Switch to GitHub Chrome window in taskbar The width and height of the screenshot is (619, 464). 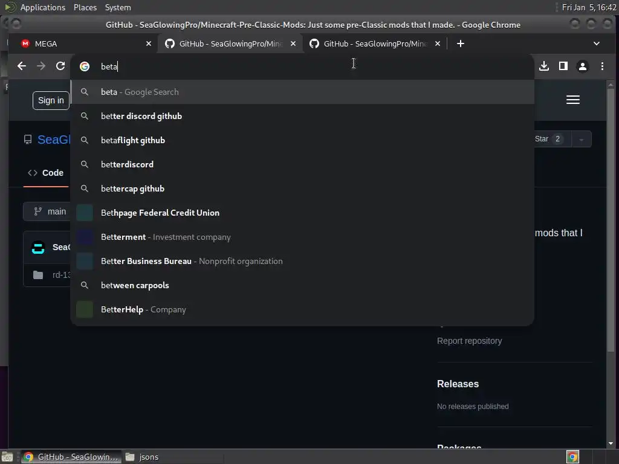point(71,457)
